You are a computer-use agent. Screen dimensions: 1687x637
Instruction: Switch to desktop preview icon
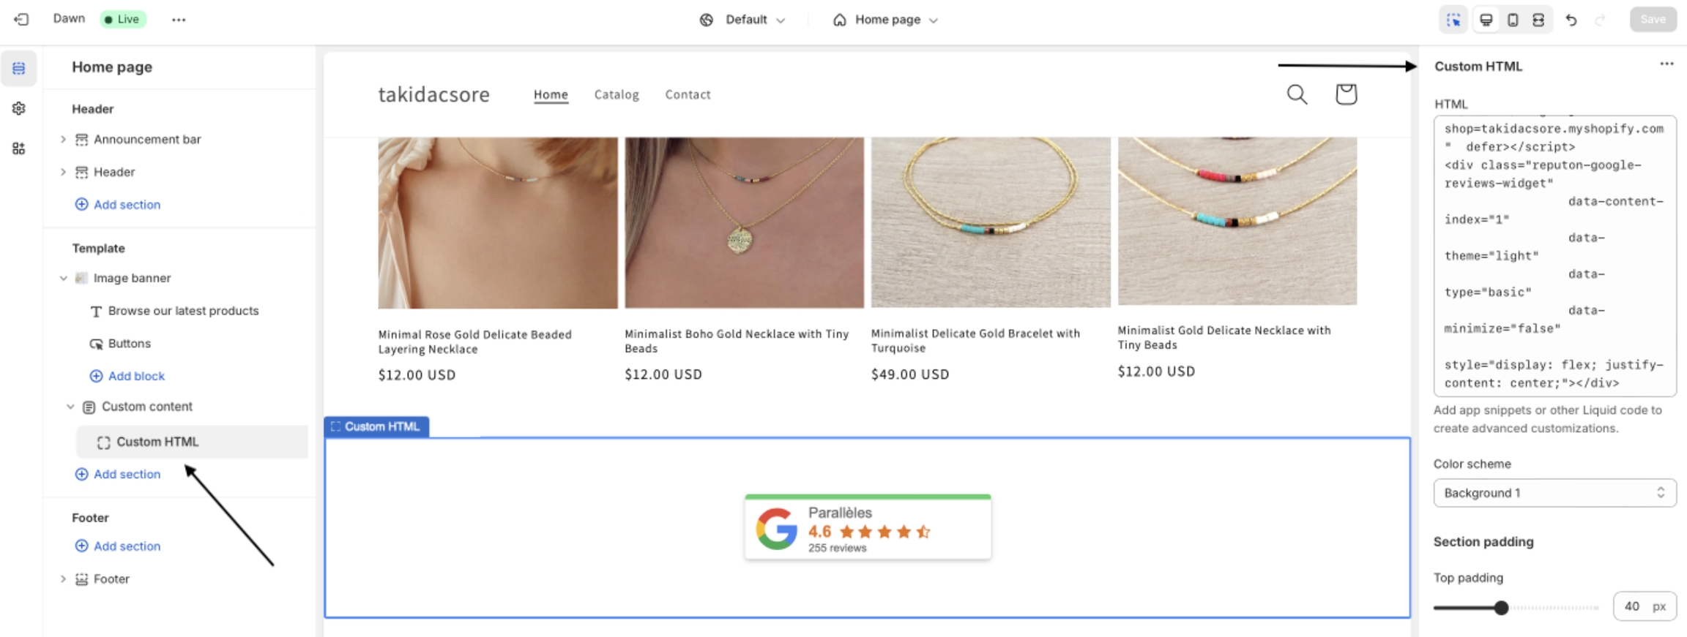pos(1486,20)
